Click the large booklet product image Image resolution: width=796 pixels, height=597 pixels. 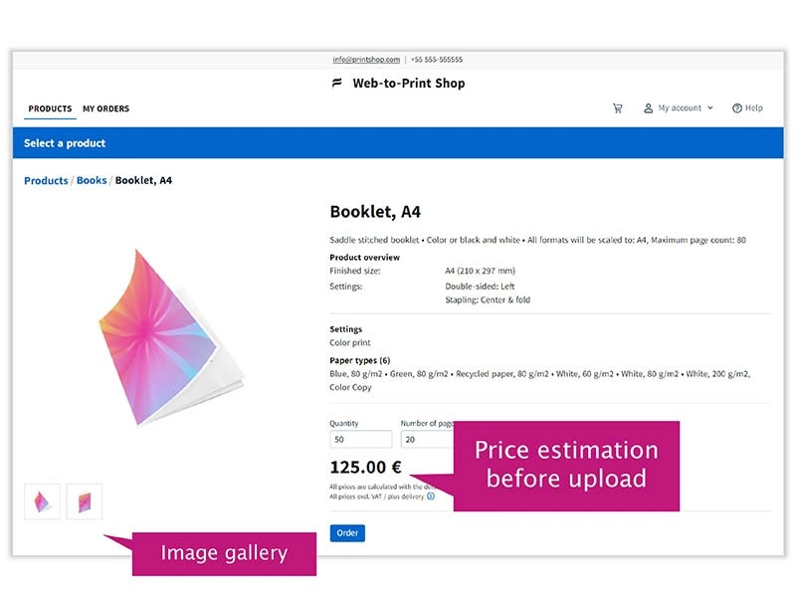pos(171,336)
